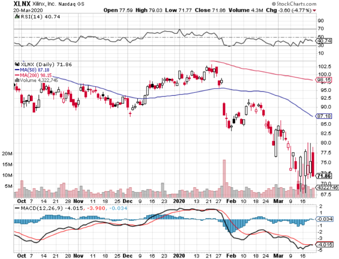Click the 67.5 price axis label
The width and height of the screenshot is (339, 259).
coord(326,194)
